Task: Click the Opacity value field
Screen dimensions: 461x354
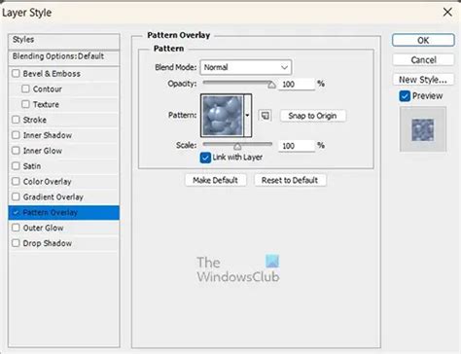Action: point(297,85)
